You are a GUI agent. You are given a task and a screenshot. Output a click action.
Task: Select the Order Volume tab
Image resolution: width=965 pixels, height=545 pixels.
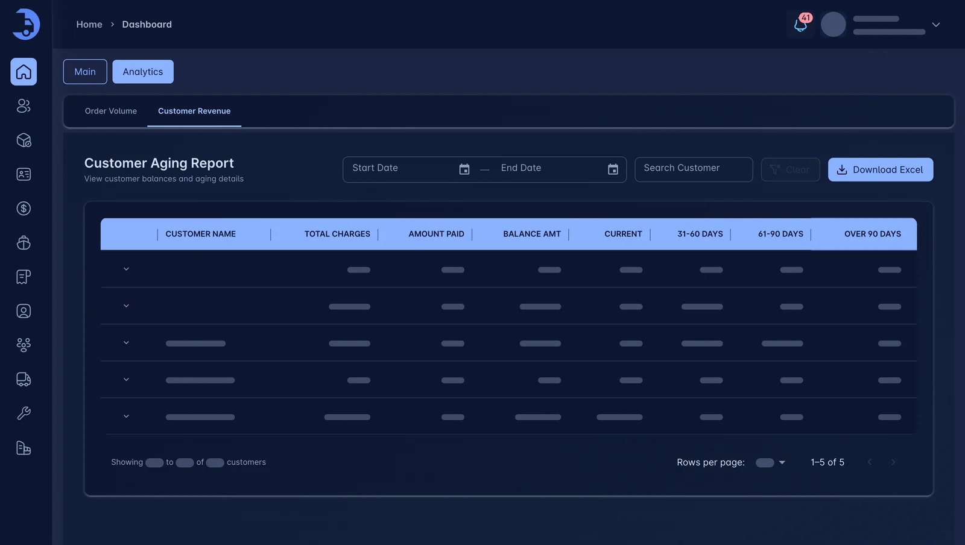point(111,111)
